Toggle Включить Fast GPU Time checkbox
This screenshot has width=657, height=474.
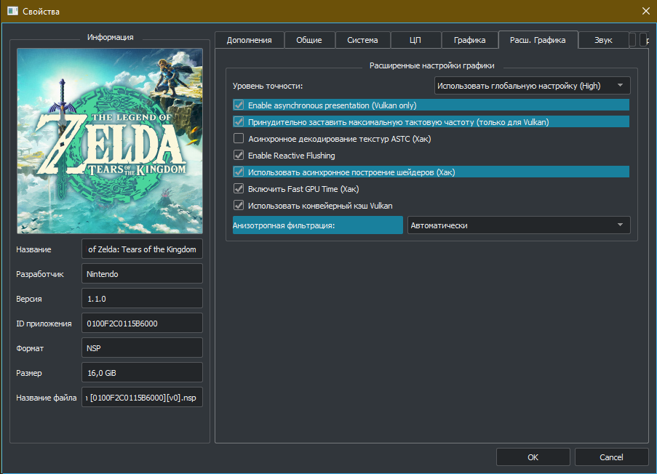pos(239,189)
